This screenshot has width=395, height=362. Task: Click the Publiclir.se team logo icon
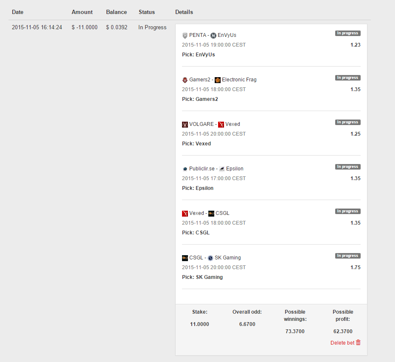pyautogui.click(x=185, y=169)
